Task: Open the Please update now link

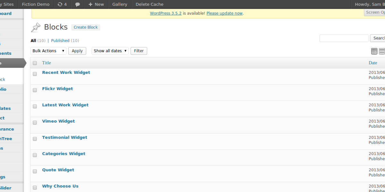Action: coord(225,13)
